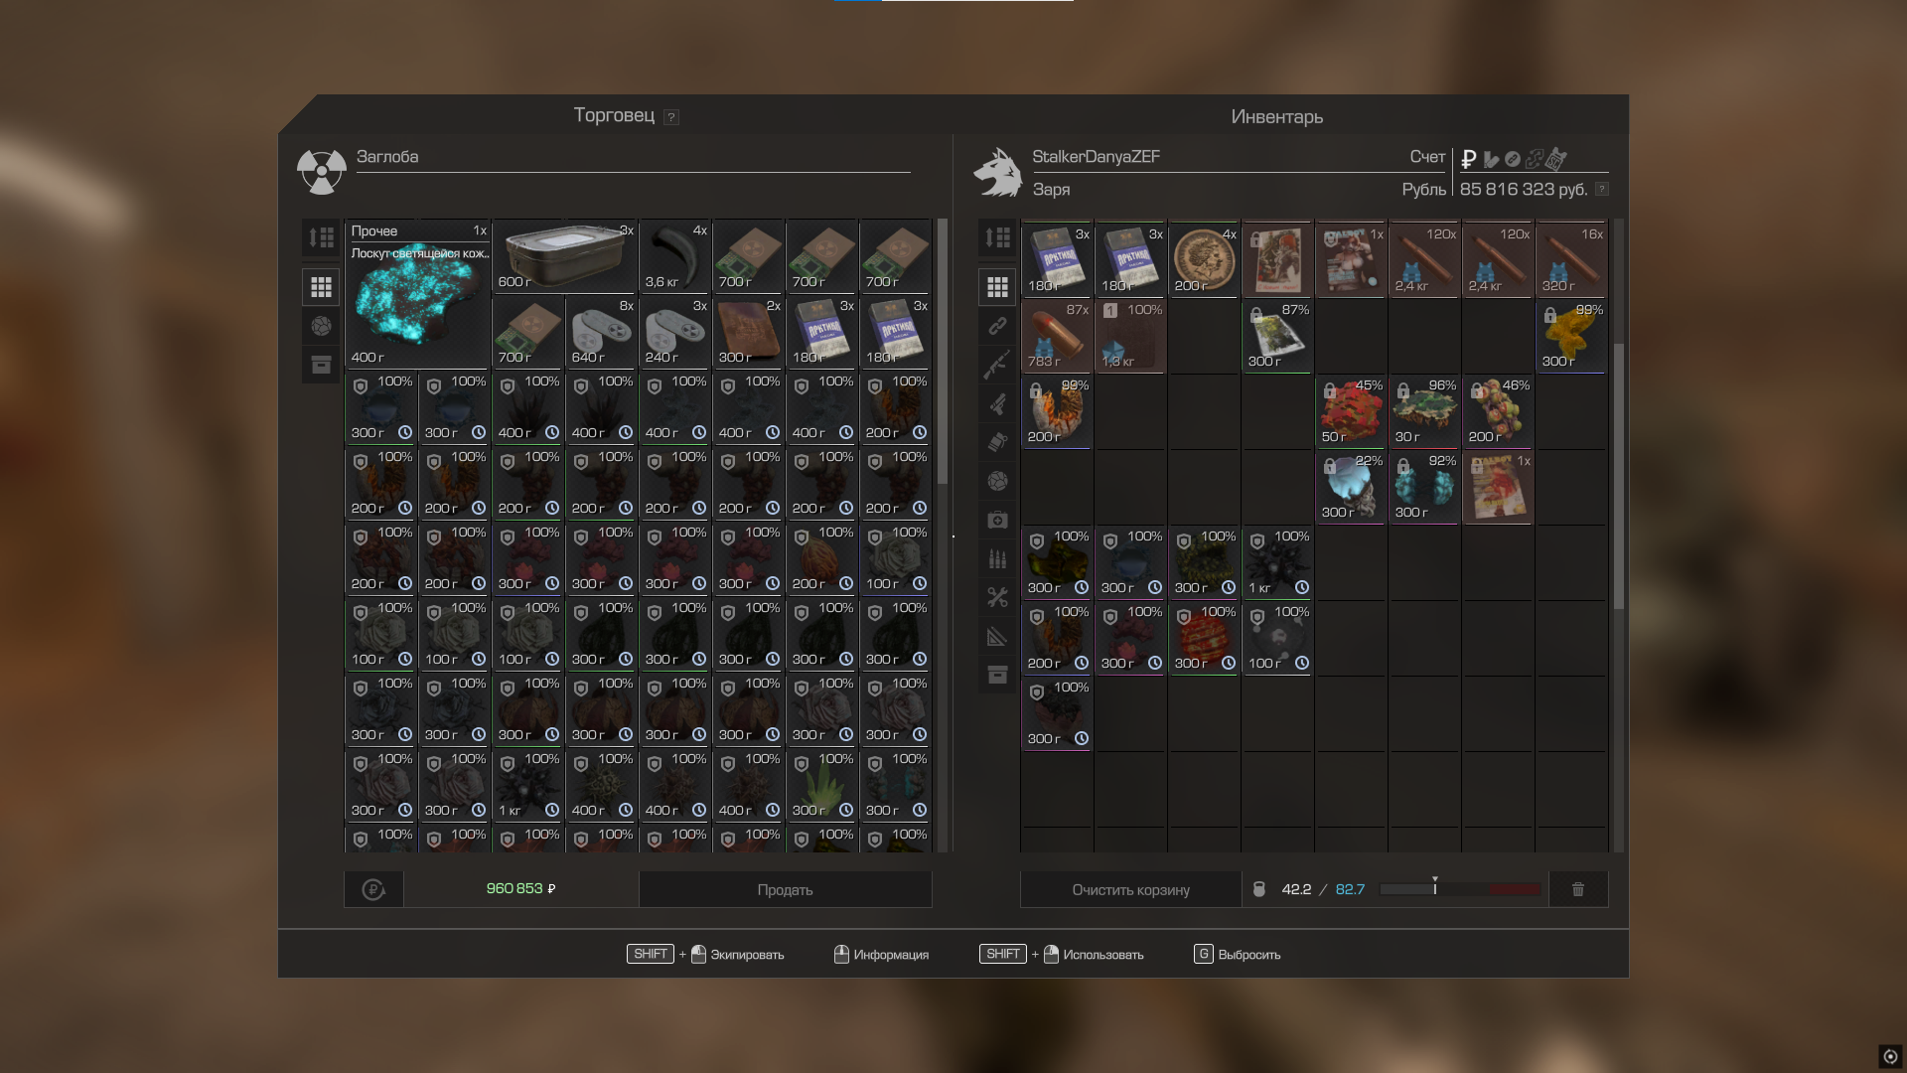Click the trader sort order icon
This screenshot has width=1907, height=1073.
point(321,237)
